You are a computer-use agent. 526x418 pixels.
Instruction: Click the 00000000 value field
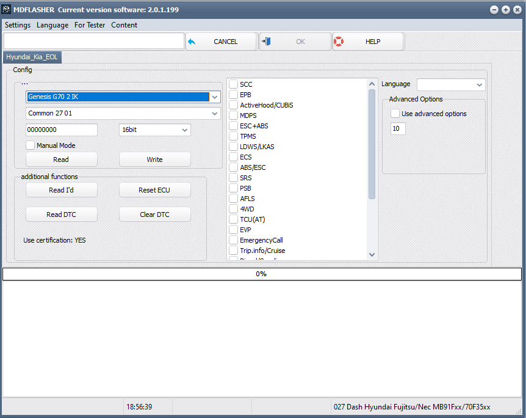pos(62,130)
